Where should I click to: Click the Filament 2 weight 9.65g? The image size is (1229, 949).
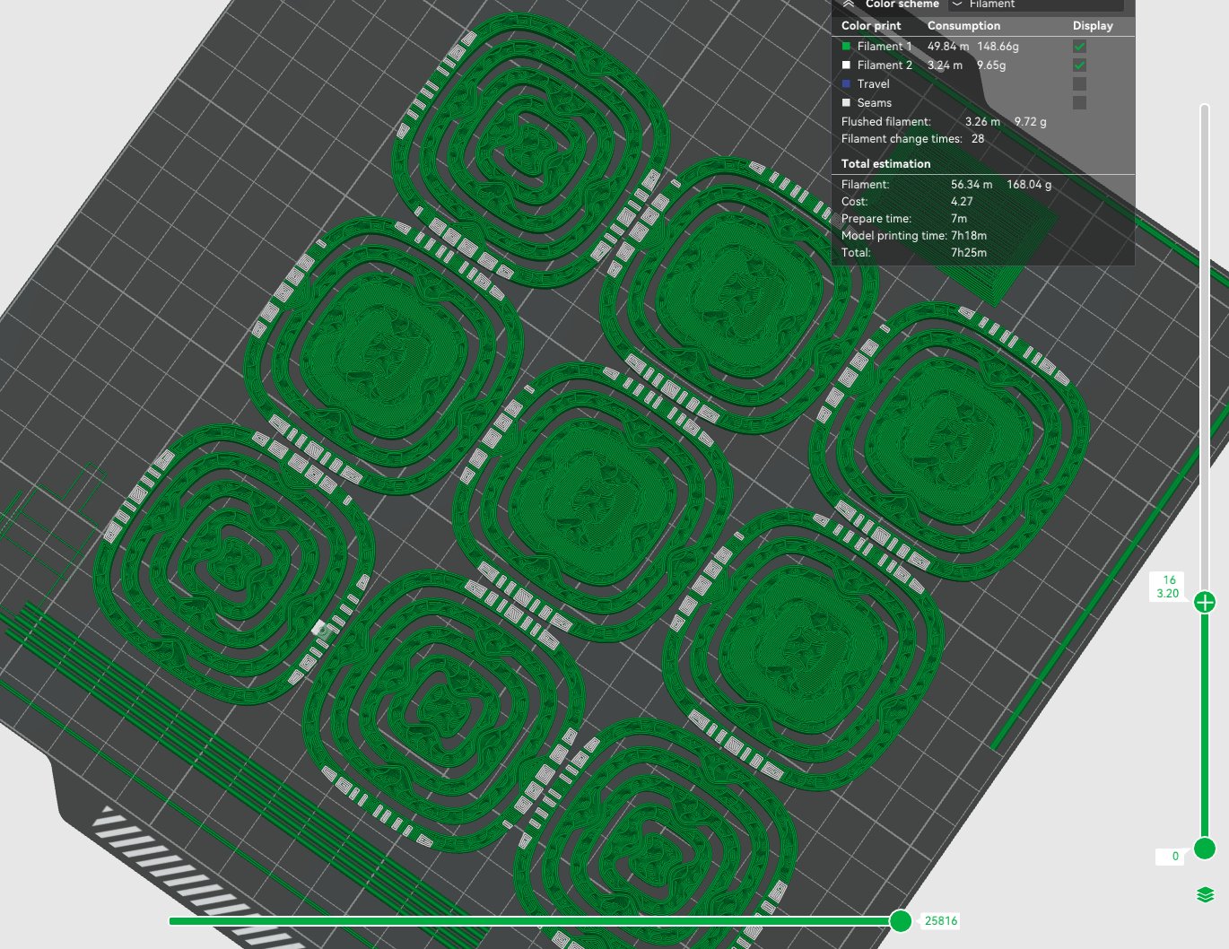click(x=991, y=65)
